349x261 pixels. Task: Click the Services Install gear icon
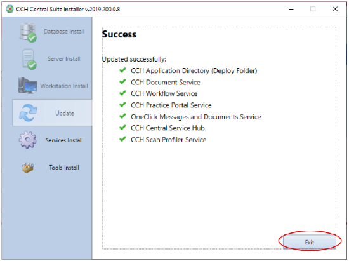(x=27, y=140)
